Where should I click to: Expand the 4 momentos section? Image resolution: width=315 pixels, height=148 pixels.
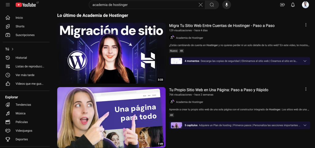coord(305,61)
